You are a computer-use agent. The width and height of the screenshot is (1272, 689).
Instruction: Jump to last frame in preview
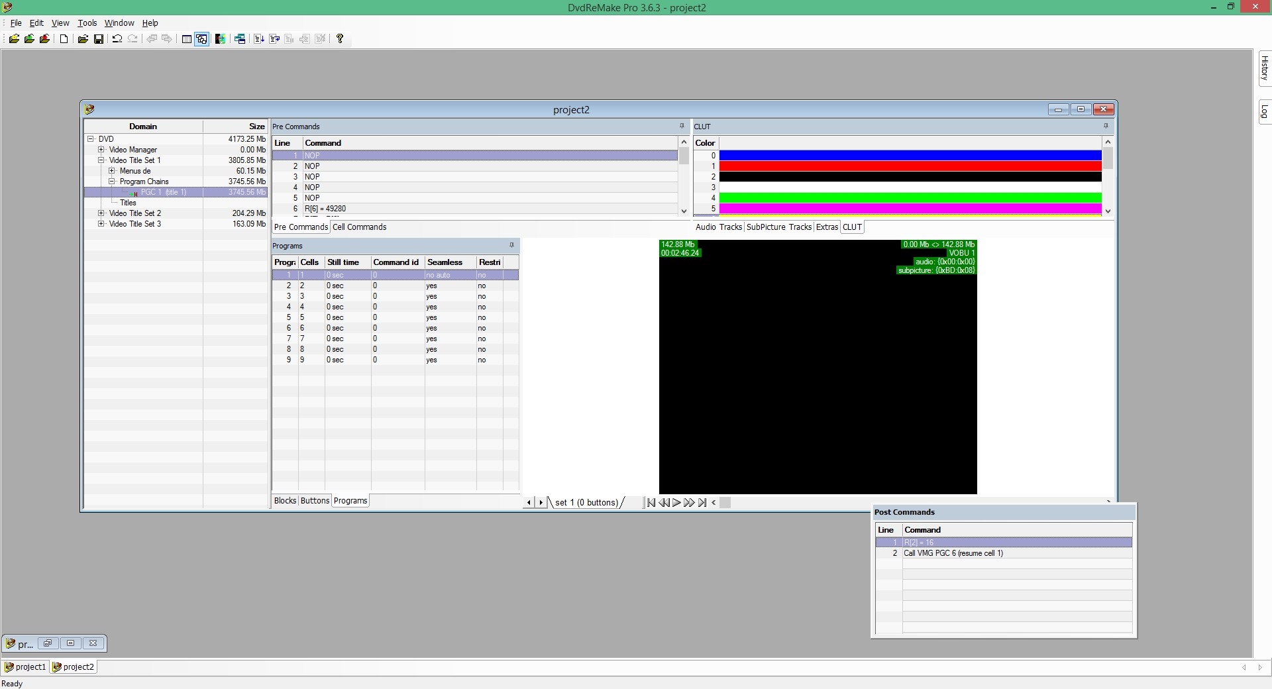tap(702, 503)
